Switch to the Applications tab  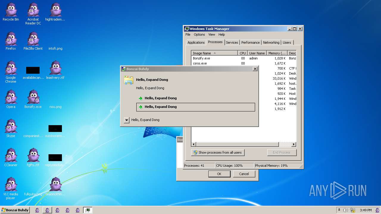196,43
